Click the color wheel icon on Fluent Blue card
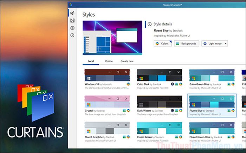The height and width of the screenshot is (153, 246). pos(233,111)
